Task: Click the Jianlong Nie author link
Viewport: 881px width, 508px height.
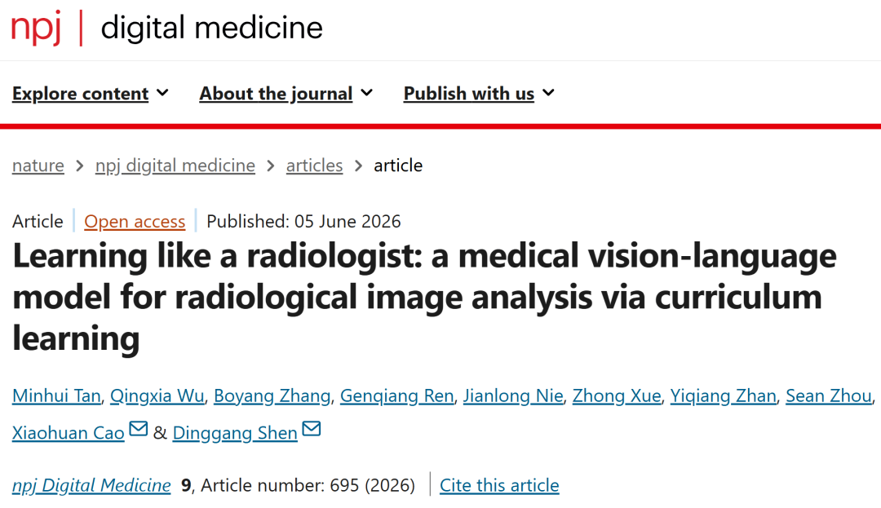Action: (513, 395)
